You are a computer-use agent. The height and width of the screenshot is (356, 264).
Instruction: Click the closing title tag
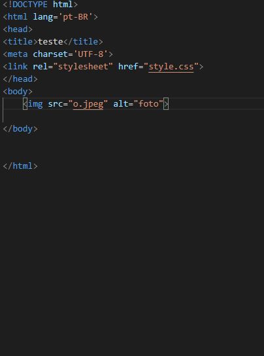[83, 42]
